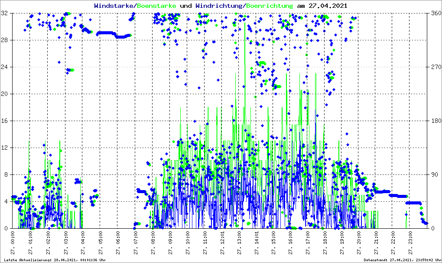
Task: Click the '180' label on the direction axis
Action: 436,121
